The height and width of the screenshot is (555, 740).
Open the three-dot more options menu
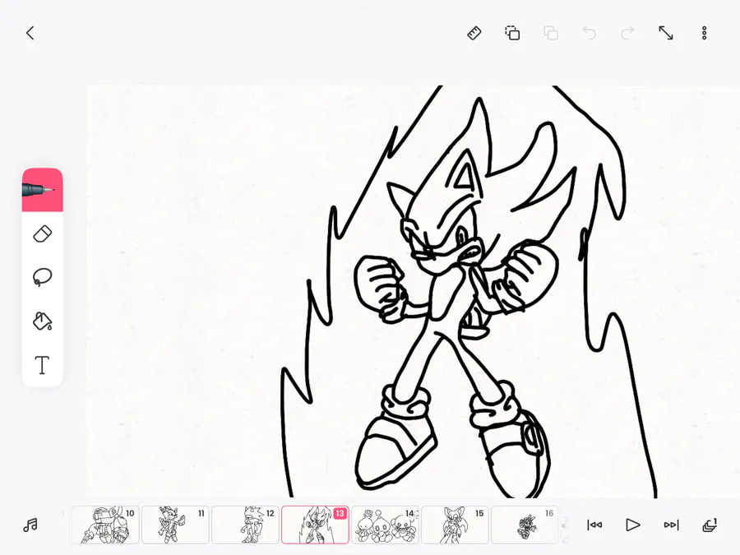point(704,33)
